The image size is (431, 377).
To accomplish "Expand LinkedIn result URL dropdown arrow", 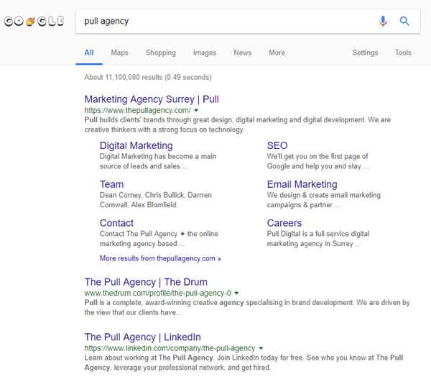I will (x=261, y=348).
